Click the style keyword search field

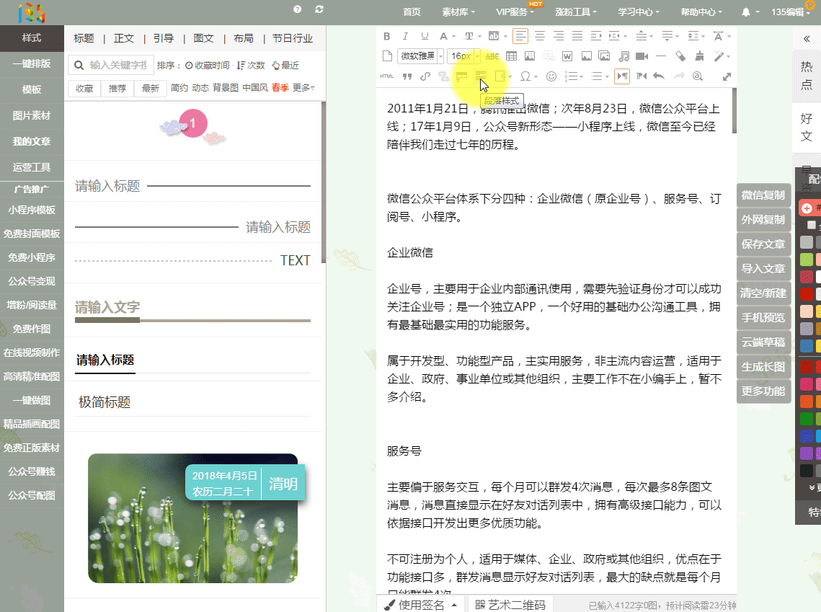[x=111, y=66]
